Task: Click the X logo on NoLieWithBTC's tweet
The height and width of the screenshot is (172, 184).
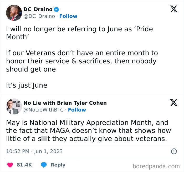Action: (x=174, y=103)
